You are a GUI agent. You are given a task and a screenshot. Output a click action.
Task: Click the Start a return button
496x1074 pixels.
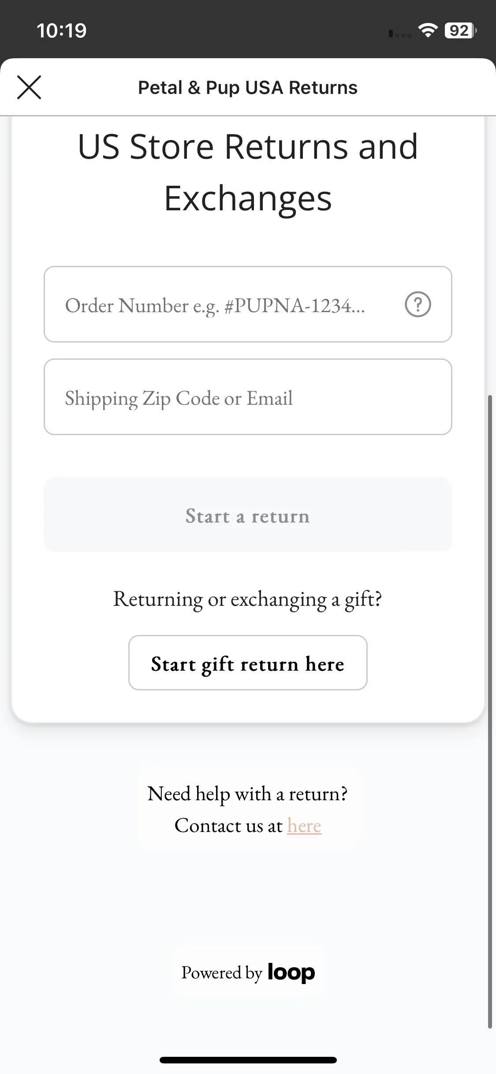248,515
